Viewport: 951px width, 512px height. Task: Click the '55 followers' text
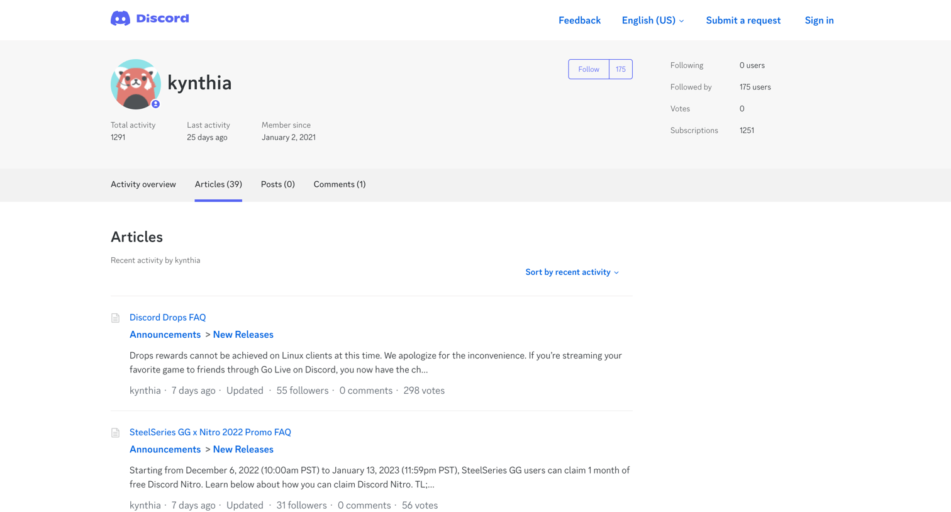(303, 391)
